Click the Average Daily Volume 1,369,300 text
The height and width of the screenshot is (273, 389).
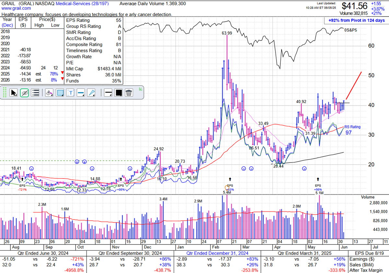tap(153, 4)
